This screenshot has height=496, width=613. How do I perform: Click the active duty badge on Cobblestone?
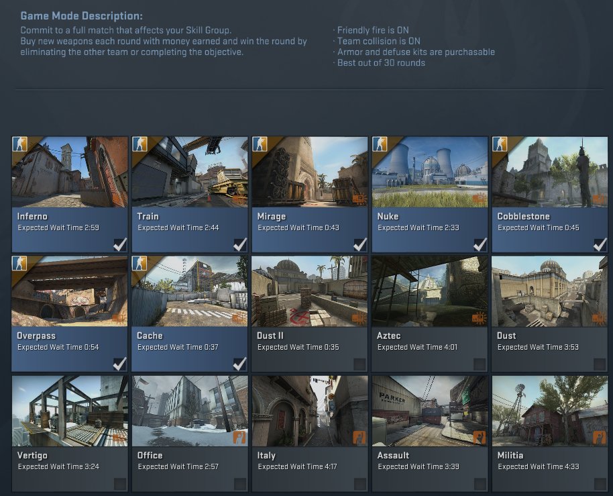pyautogui.click(x=500, y=144)
